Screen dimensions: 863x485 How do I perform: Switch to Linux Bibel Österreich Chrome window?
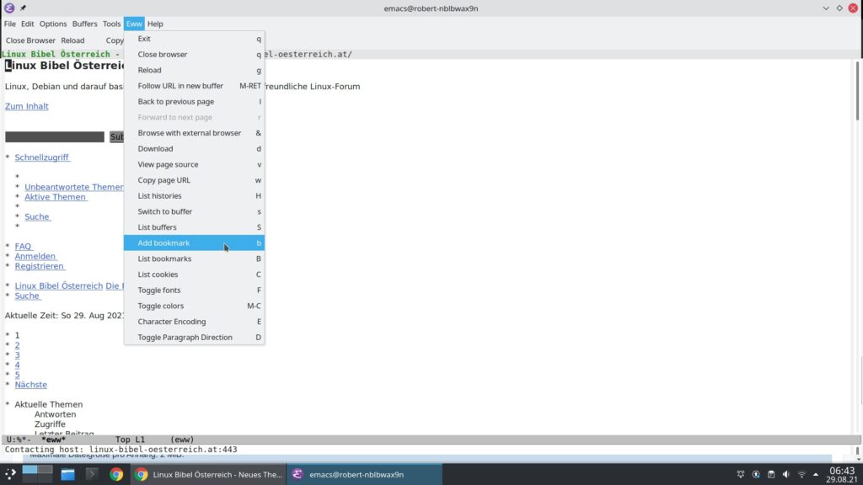pos(209,474)
